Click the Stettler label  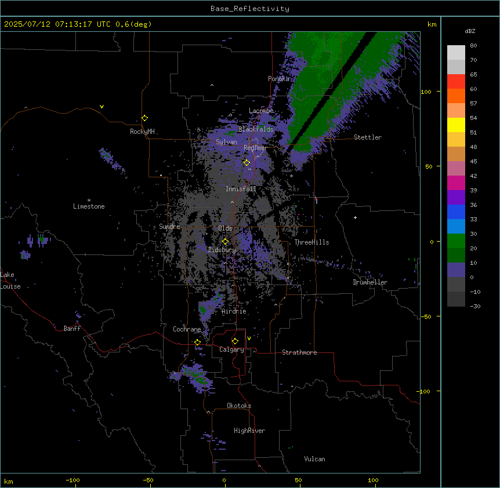[x=368, y=137]
